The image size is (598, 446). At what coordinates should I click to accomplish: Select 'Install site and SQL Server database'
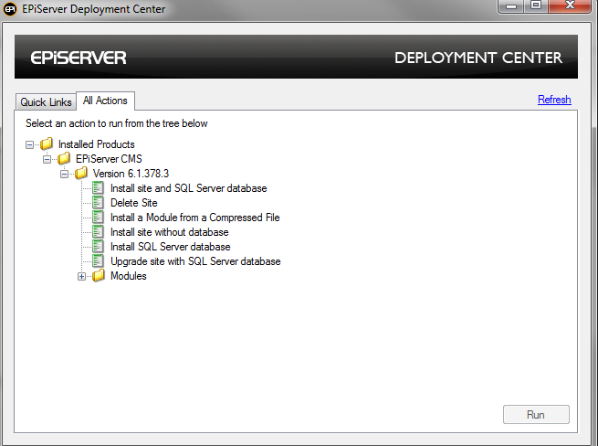pos(188,188)
